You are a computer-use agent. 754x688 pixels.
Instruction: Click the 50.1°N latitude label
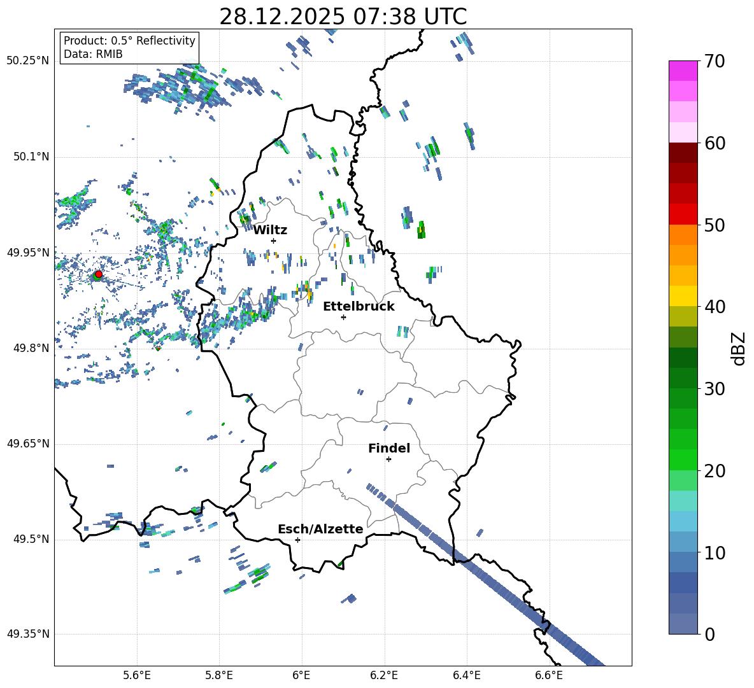pyautogui.click(x=31, y=157)
